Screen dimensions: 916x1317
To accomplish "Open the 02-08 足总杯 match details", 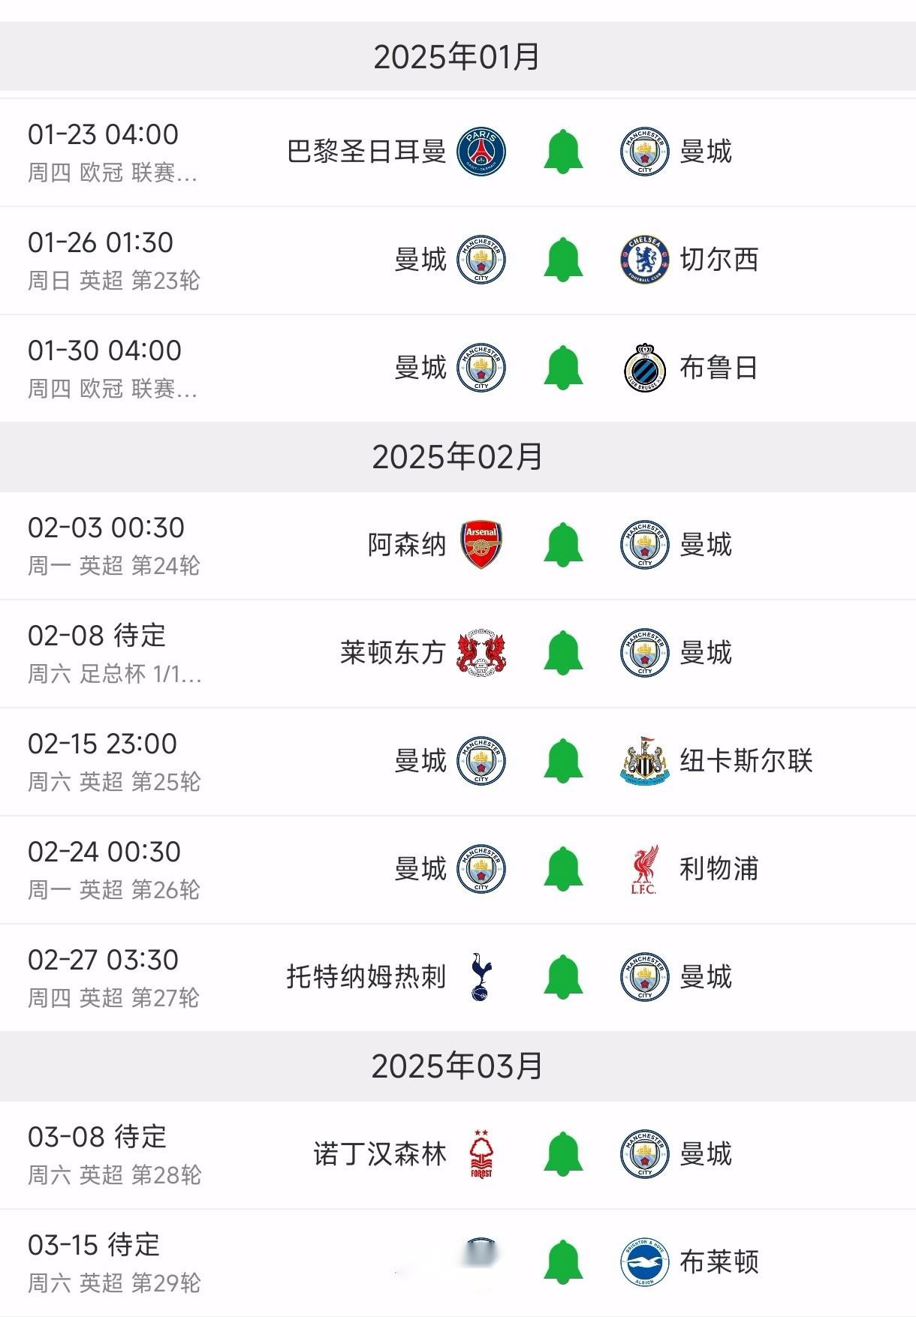I will [x=458, y=654].
